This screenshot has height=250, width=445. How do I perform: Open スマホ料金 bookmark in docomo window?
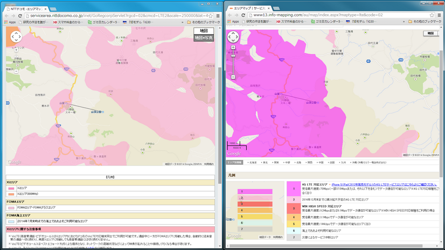[x=67, y=22]
